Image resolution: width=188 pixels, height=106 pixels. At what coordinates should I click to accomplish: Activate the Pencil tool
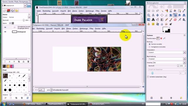167,20
